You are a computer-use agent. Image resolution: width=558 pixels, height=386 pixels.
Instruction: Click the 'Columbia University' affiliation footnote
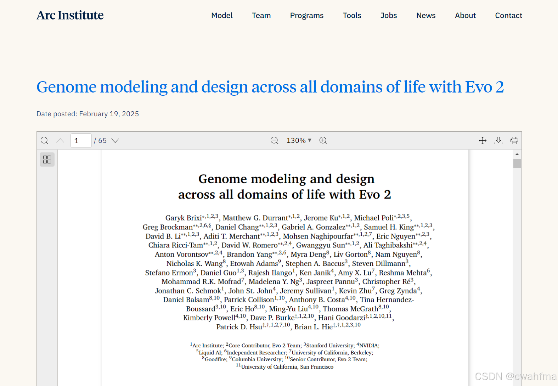pos(257,359)
